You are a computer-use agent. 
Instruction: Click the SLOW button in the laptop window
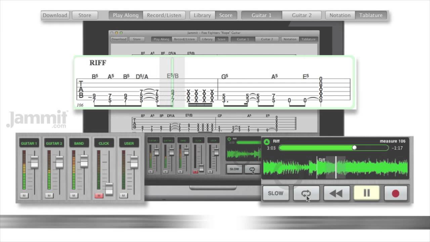click(x=234, y=169)
